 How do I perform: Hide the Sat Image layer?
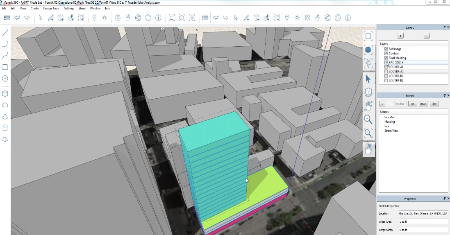pos(386,49)
